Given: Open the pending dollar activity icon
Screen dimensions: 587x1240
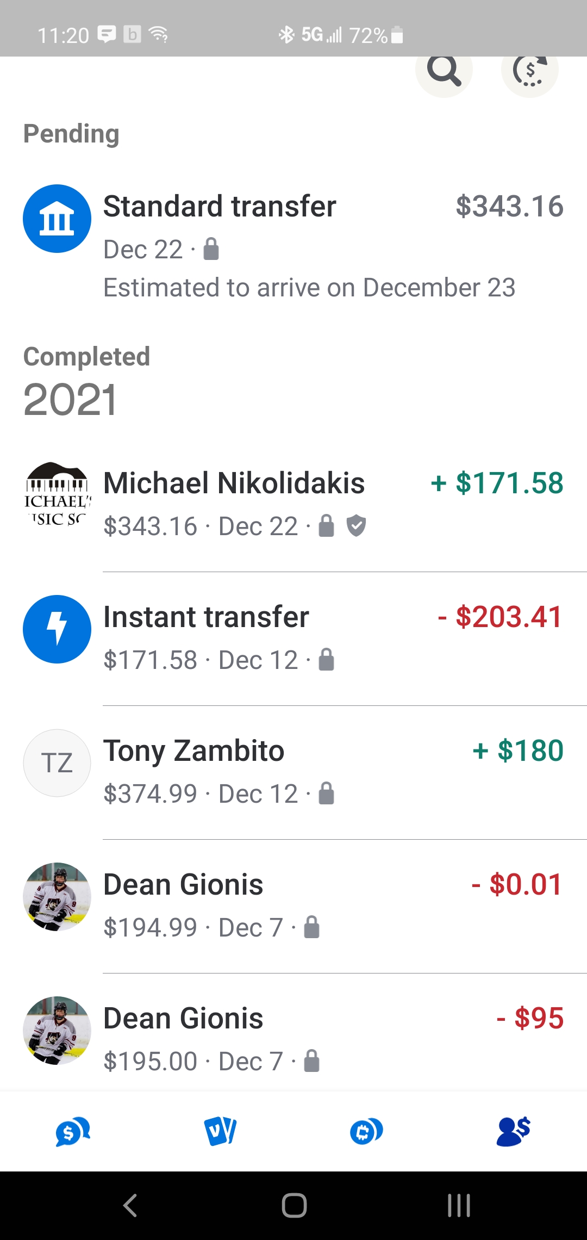Looking at the screenshot, I should (529, 70).
